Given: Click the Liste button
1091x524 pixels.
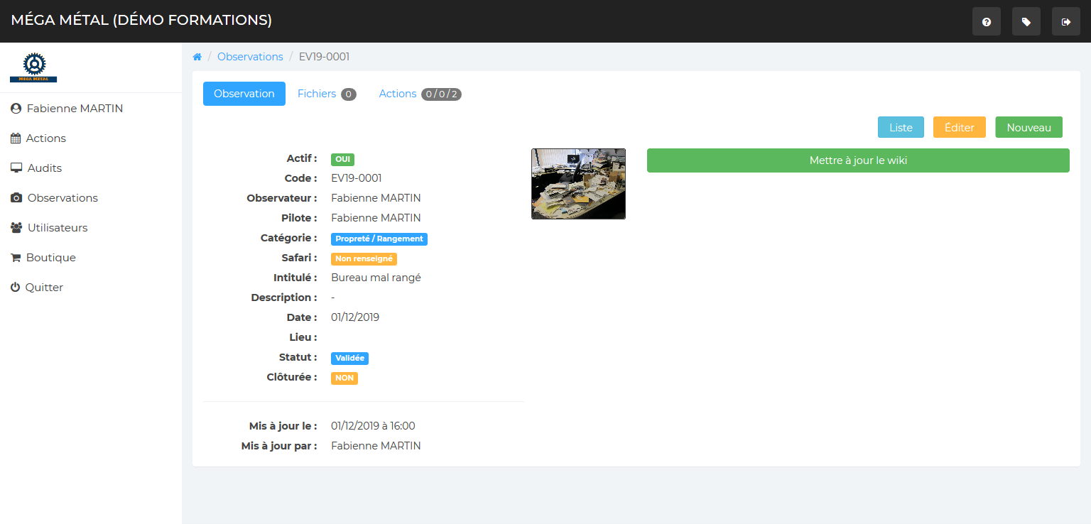Looking at the screenshot, I should click(x=901, y=127).
